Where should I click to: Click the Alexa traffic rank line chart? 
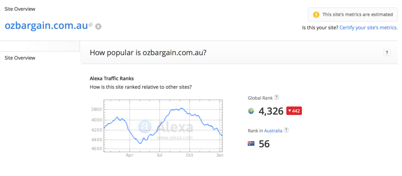pyautogui.click(x=163, y=126)
